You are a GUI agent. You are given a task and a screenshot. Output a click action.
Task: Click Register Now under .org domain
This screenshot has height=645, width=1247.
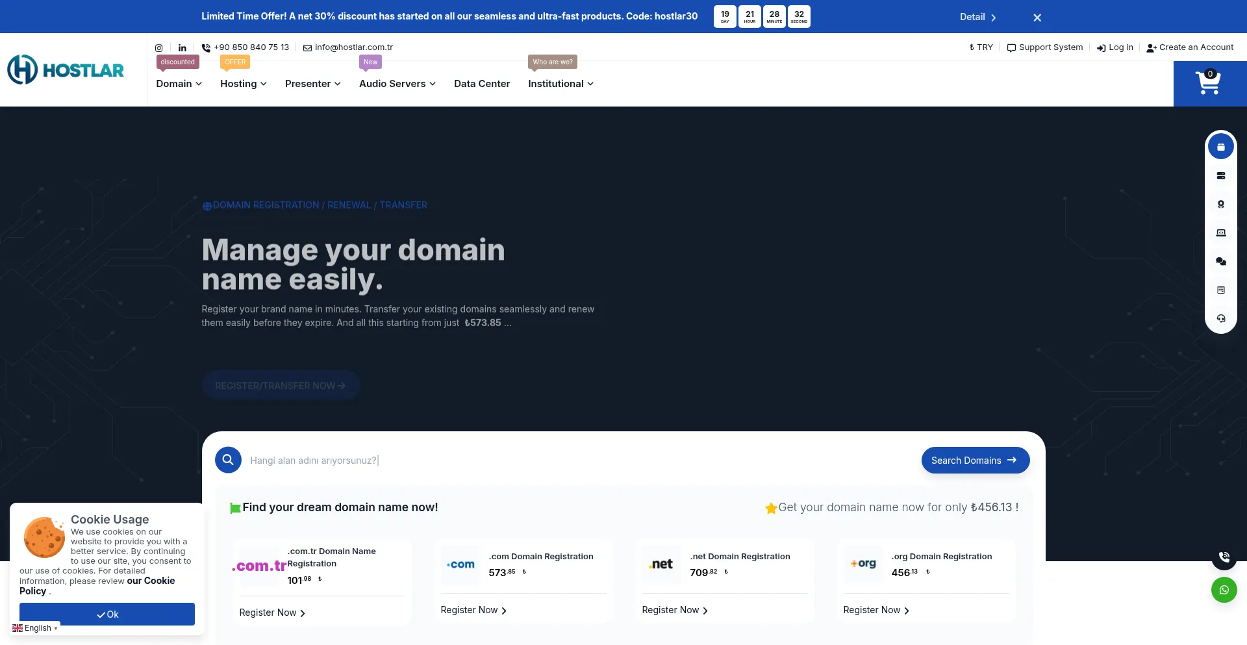pos(876,610)
